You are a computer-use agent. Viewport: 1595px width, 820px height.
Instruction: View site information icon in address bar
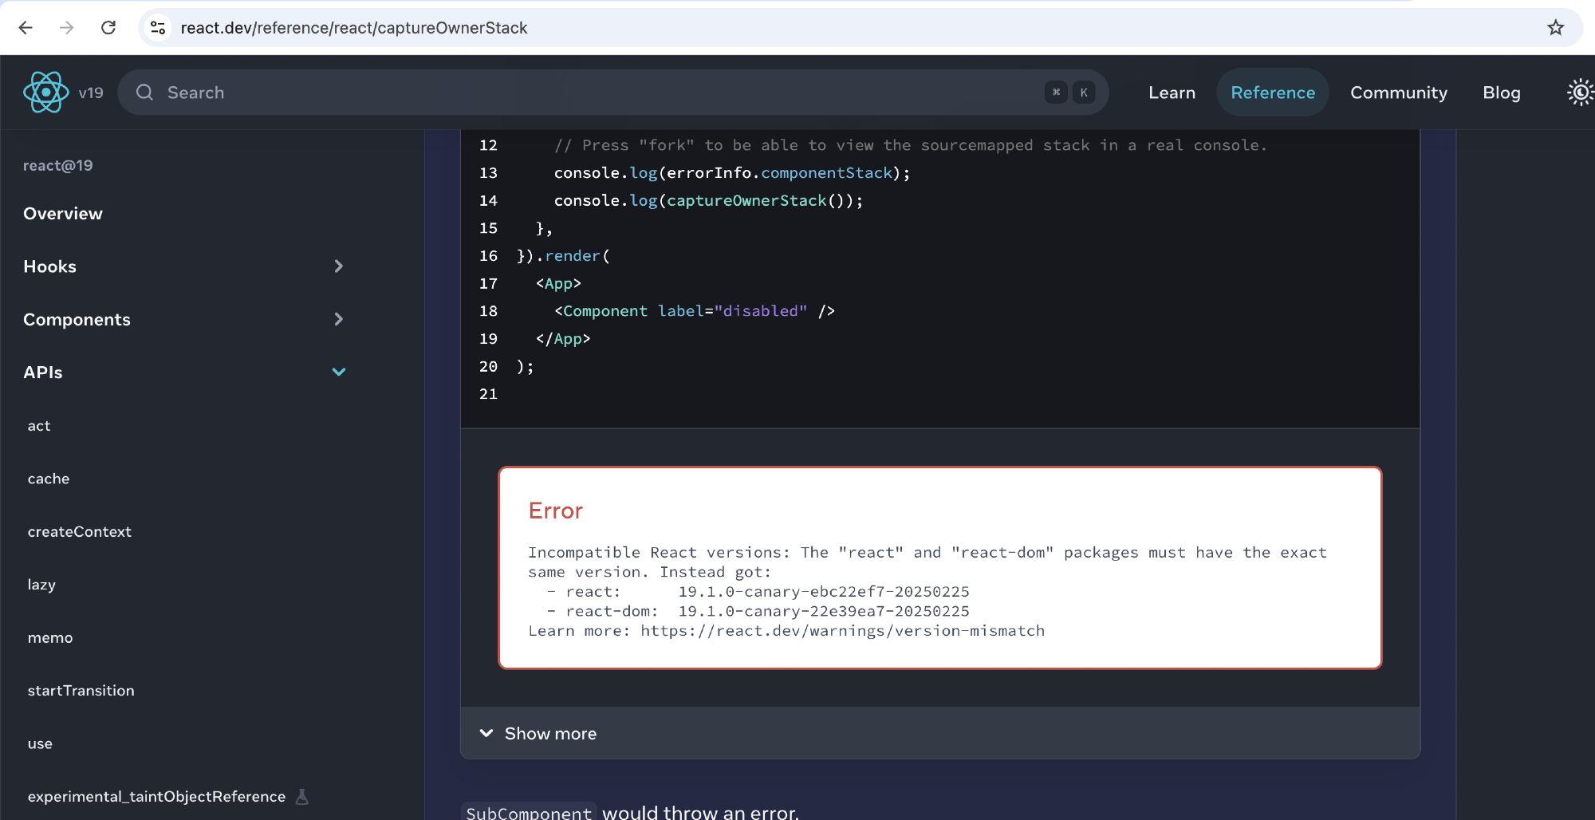click(x=158, y=28)
